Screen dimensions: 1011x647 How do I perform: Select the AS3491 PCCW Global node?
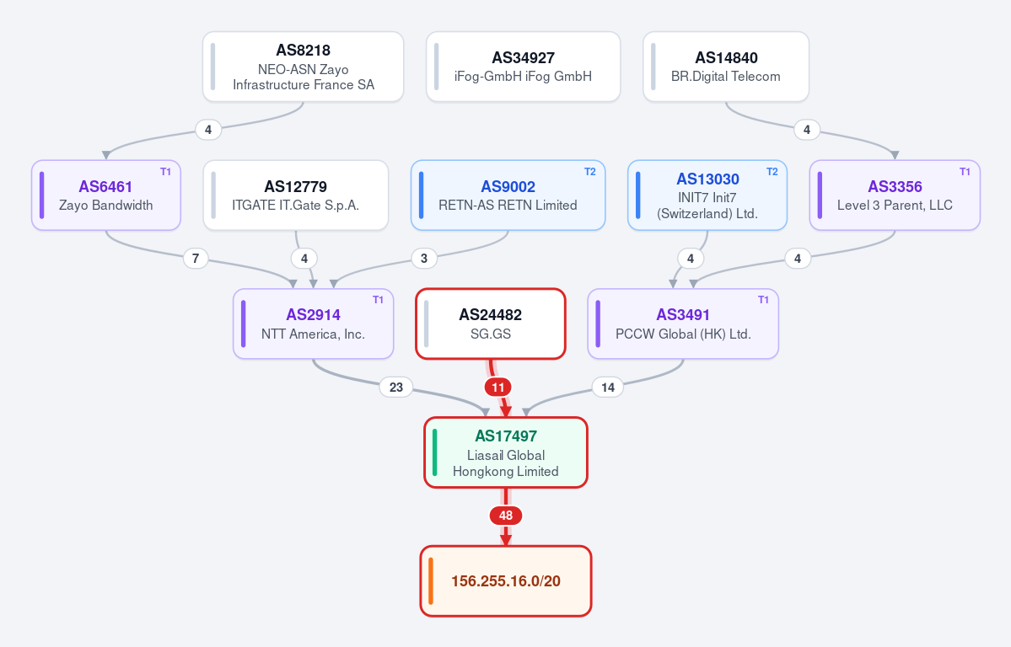point(684,323)
